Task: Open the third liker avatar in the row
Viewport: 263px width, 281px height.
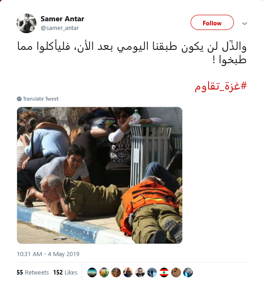Action: (116, 272)
